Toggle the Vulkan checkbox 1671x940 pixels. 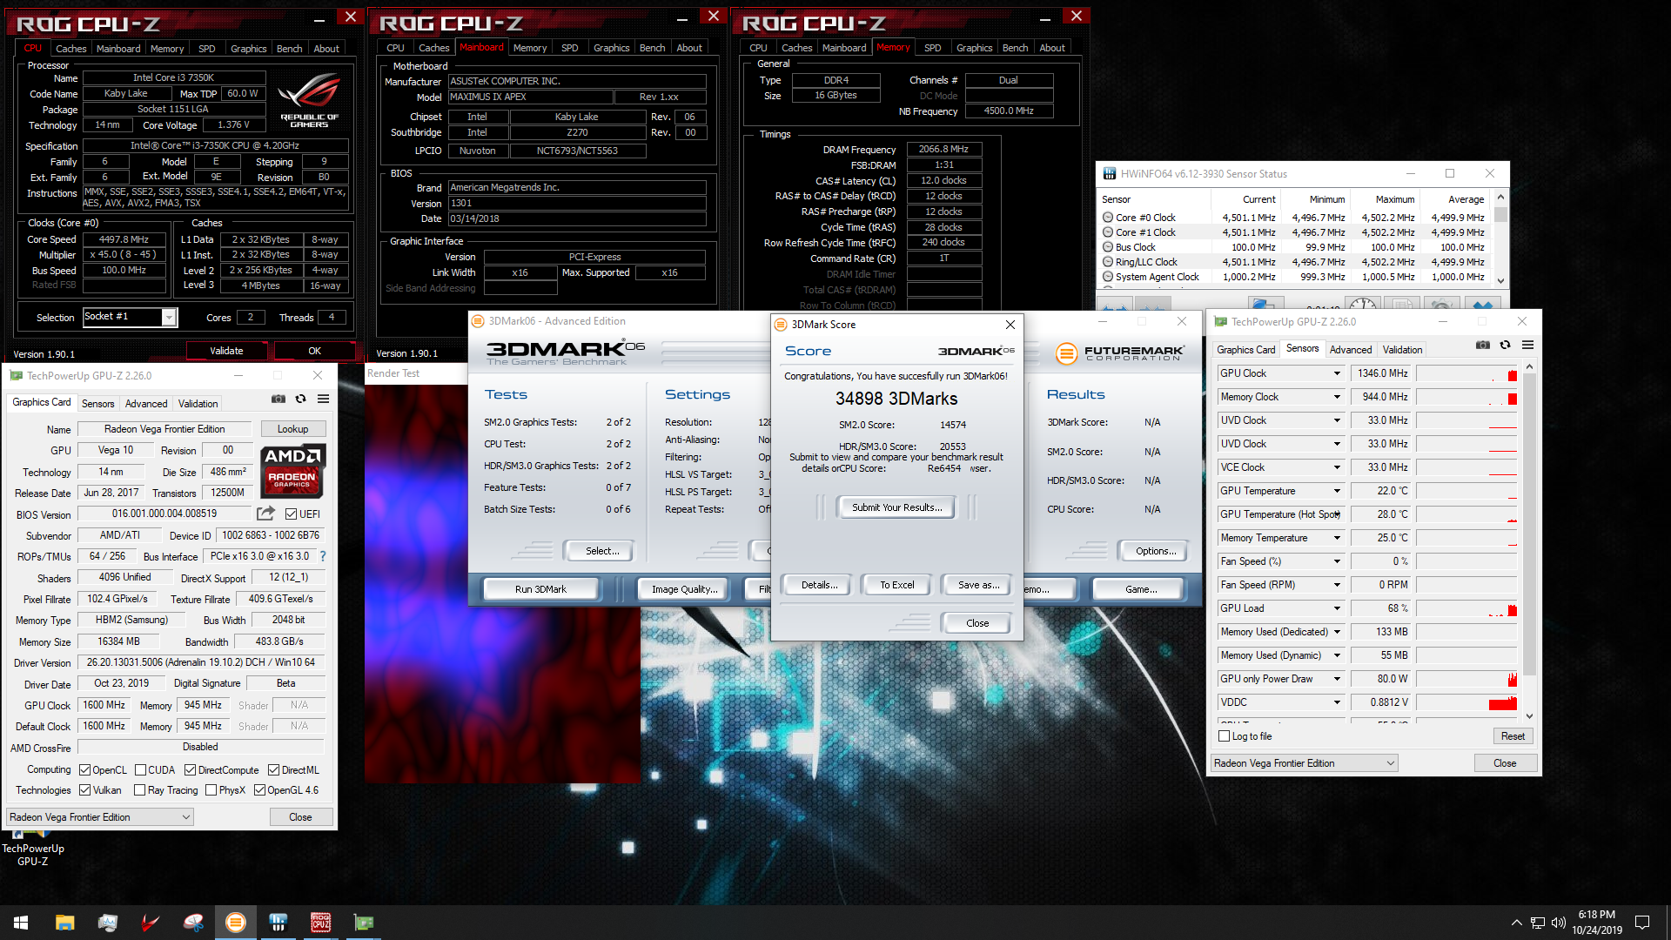point(84,790)
